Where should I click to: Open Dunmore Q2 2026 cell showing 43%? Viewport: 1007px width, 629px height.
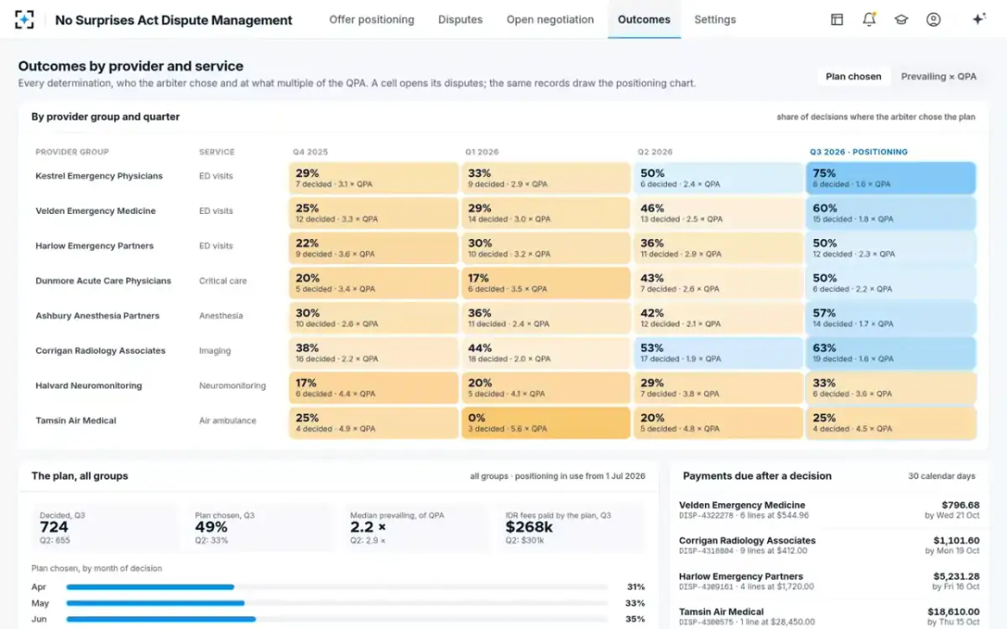coord(718,283)
